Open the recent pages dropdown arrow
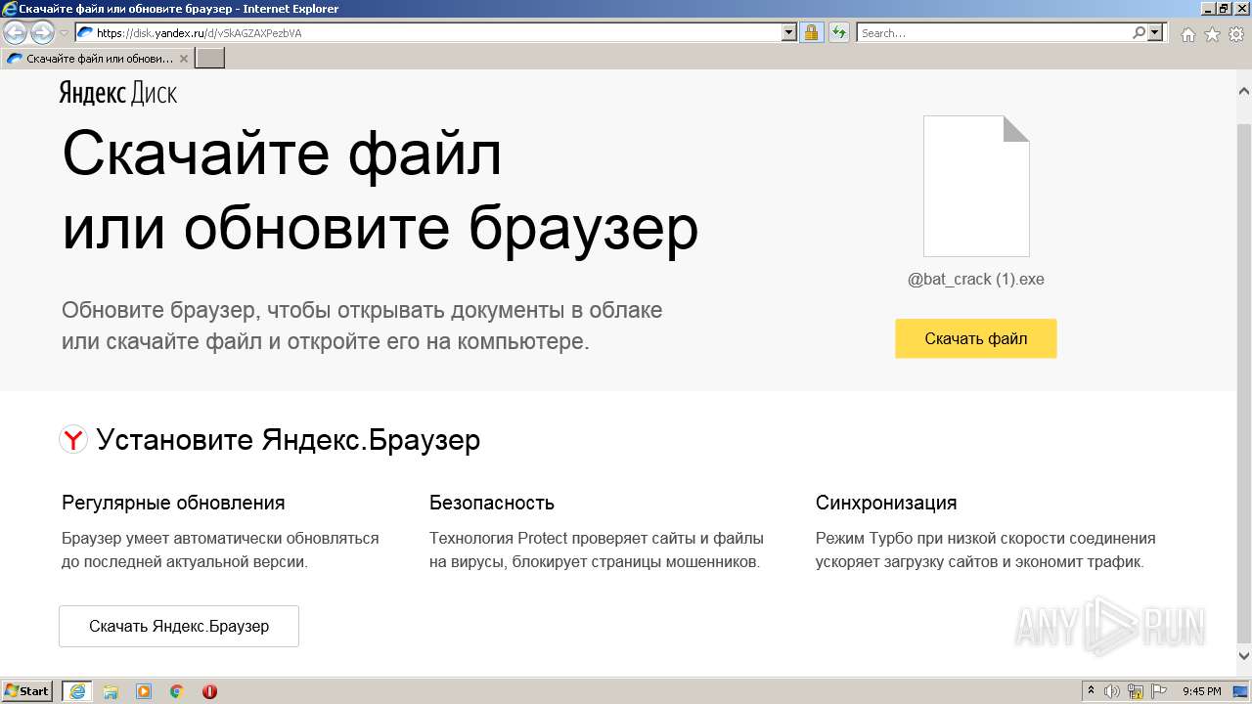1252x704 pixels. [x=64, y=33]
